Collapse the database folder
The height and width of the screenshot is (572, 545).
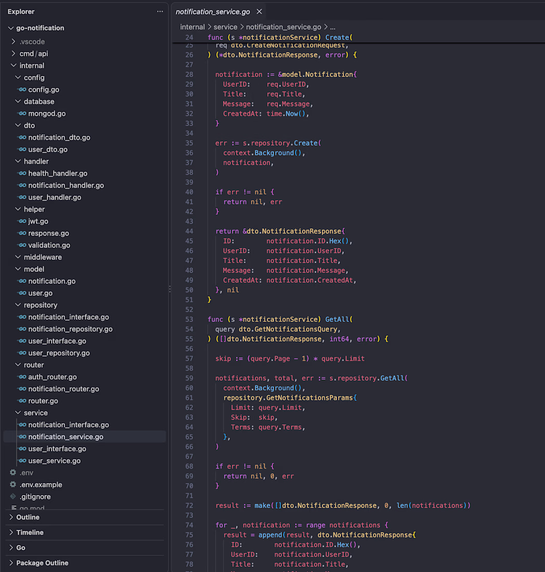[x=18, y=101]
